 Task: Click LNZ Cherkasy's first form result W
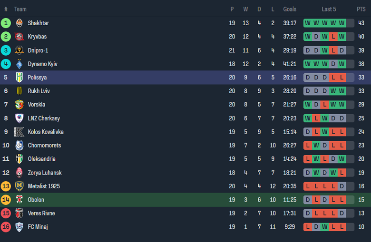[x=307, y=118]
